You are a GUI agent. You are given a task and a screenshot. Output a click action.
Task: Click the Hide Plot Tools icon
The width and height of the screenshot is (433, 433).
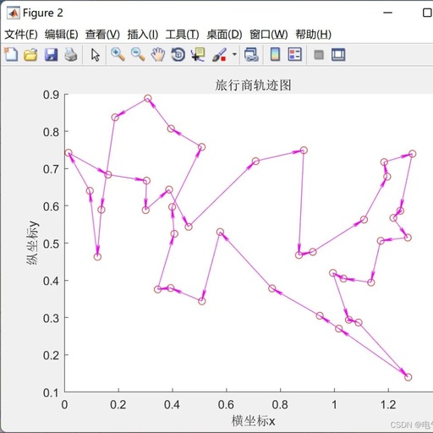tap(319, 54)
